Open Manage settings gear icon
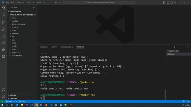Viewport: 191px width, 107px height. (x=3, y=96)
